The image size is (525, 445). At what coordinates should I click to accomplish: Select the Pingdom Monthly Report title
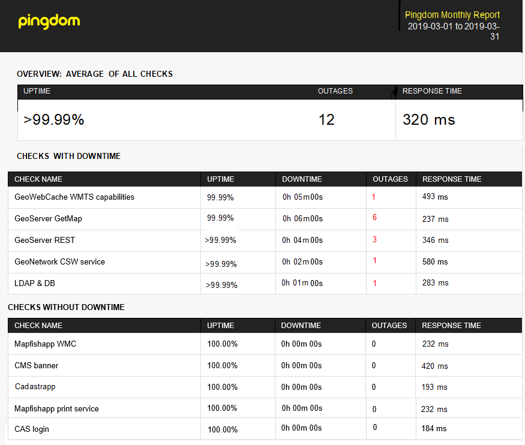452,15
